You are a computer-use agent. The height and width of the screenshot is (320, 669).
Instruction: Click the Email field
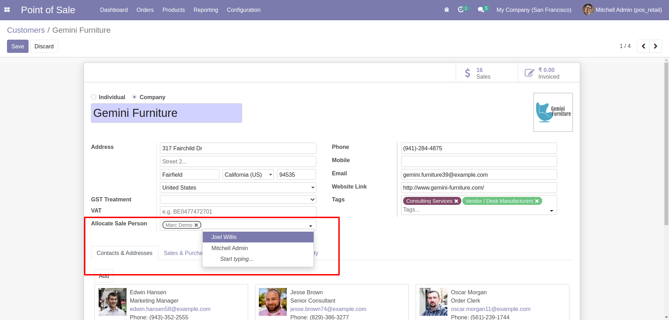click(x=479, y=175)
